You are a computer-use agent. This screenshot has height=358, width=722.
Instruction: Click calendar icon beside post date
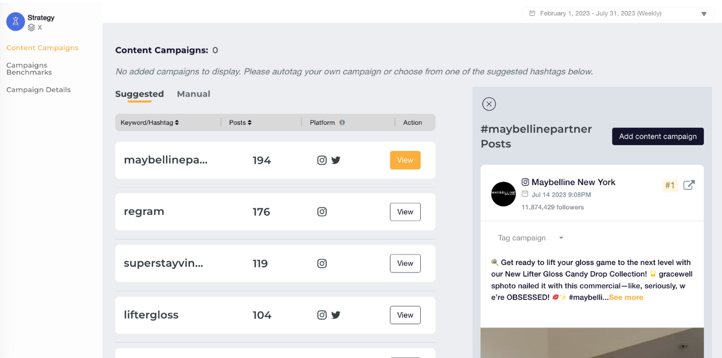(x=525, y=194)
